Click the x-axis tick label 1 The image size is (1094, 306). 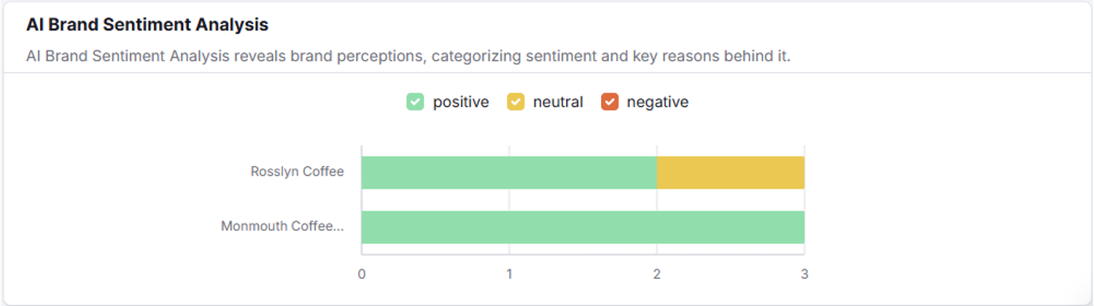[x=509, y=275]
